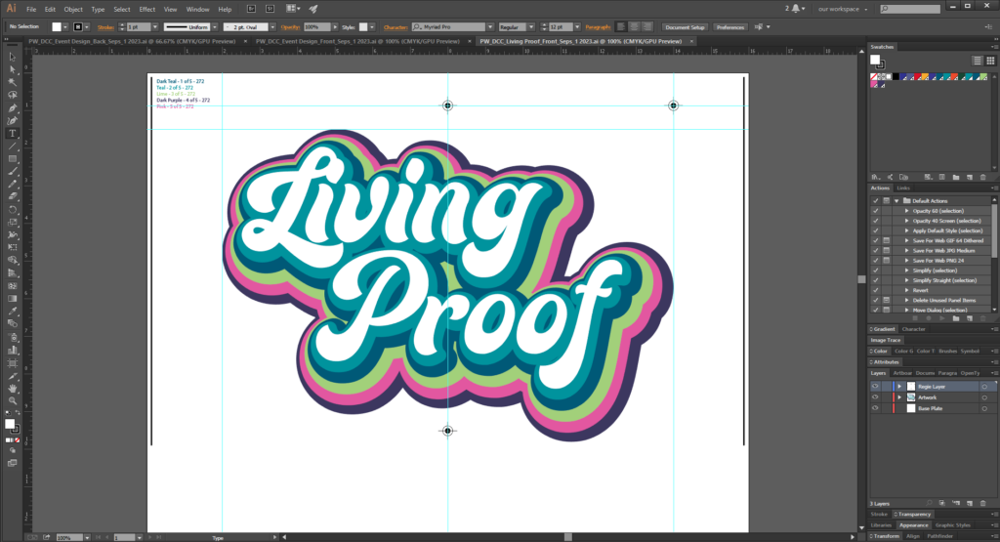Delete swatch with Swatches trash icon
This screenshot has height=542, width=1000.
click(982, 178)
